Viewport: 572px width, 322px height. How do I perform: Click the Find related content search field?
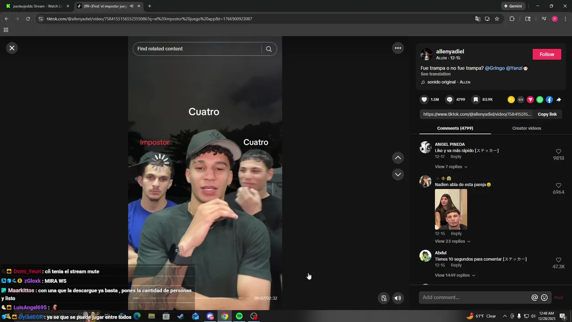tap(197, 49)
